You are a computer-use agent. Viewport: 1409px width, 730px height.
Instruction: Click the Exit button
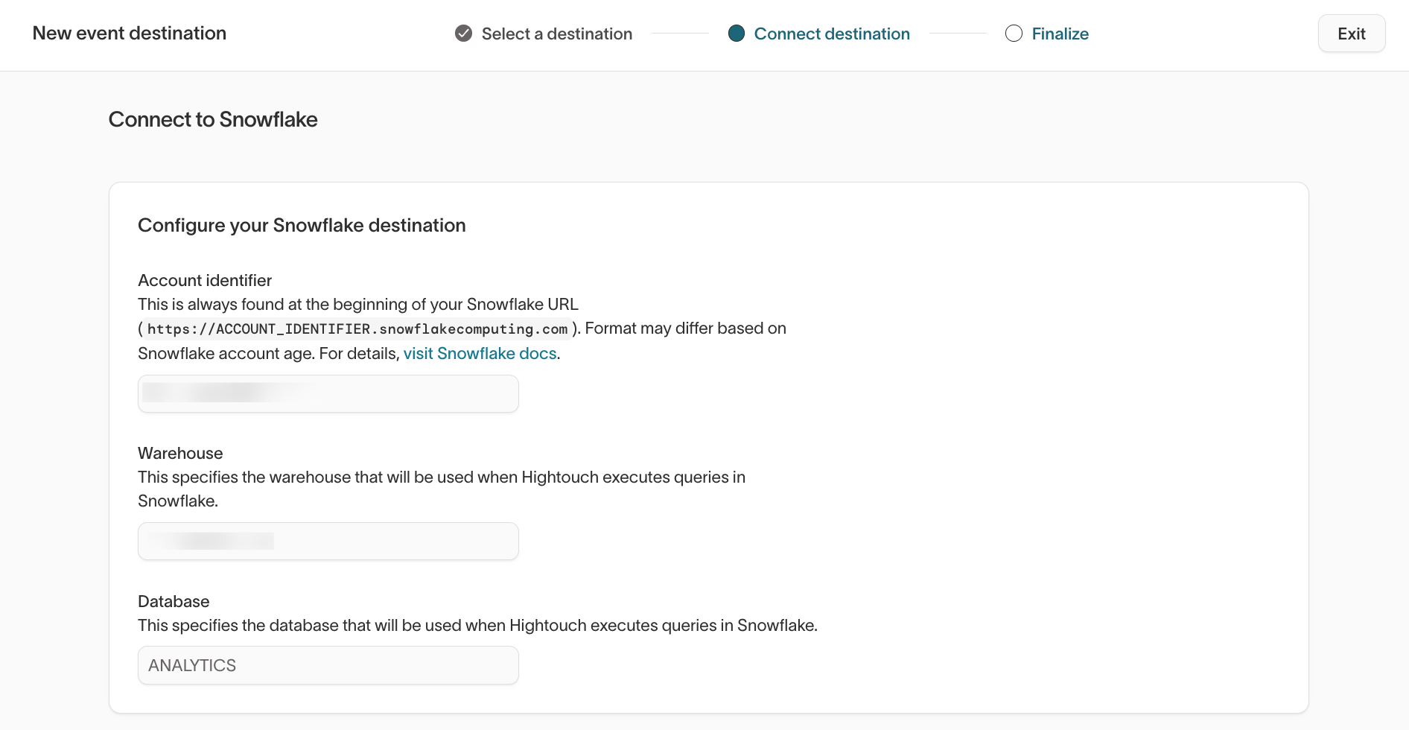(x=1352, y=34)
